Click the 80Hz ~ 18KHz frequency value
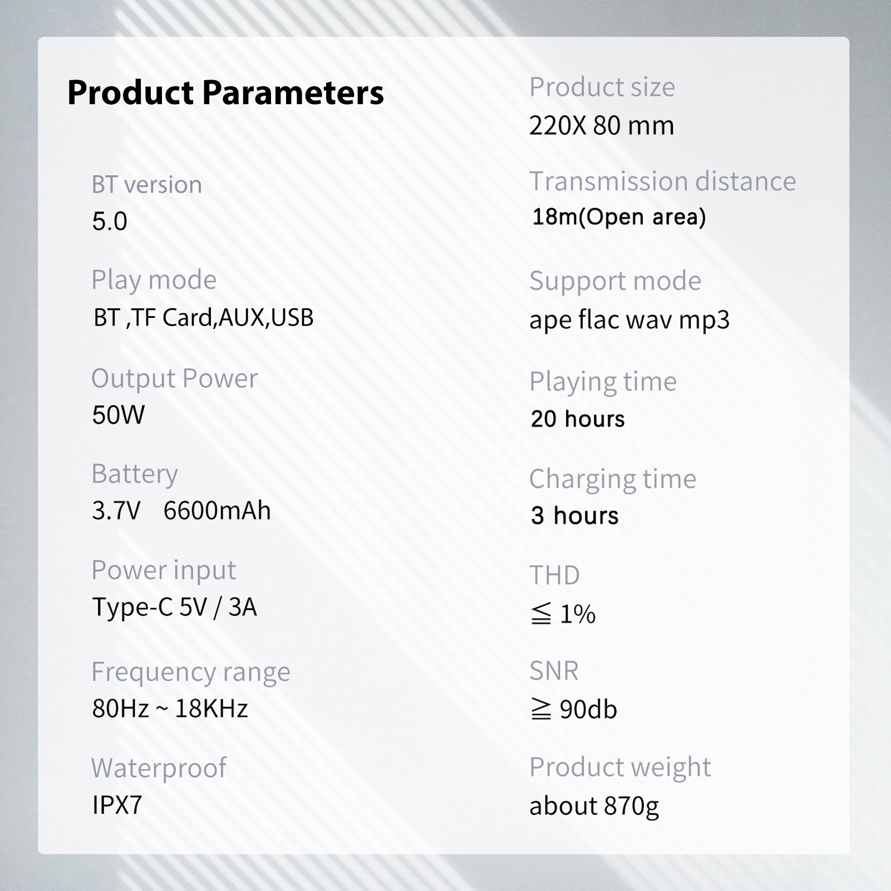The height and width of the screenshot is (891, 891). pyautogui.click(x=170, y=708)
